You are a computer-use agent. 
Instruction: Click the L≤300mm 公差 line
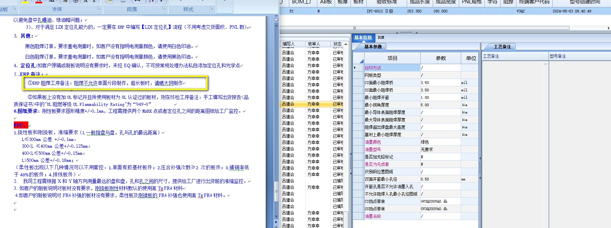point(48,139)
